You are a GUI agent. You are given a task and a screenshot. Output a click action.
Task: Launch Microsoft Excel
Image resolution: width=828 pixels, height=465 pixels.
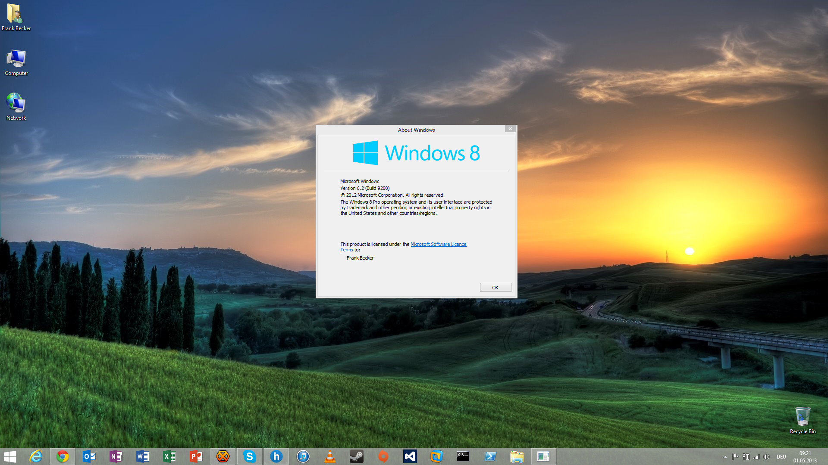(169, 456)
